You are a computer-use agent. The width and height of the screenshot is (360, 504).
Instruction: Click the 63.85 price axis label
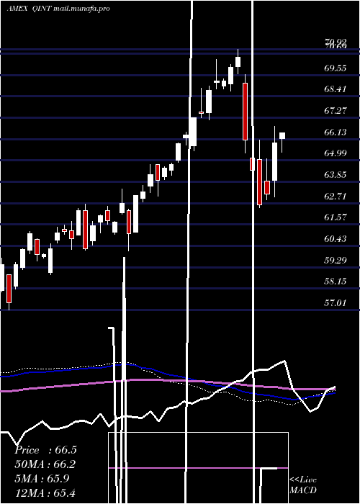[x=336, y=174]
